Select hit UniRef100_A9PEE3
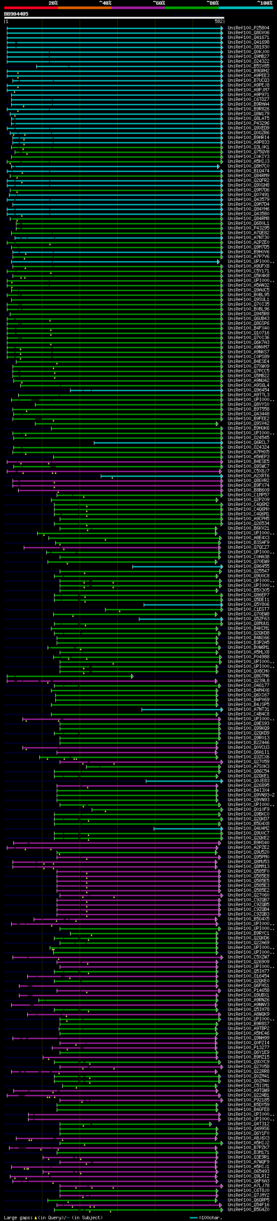277x1221 pixels. click(248, 75)
